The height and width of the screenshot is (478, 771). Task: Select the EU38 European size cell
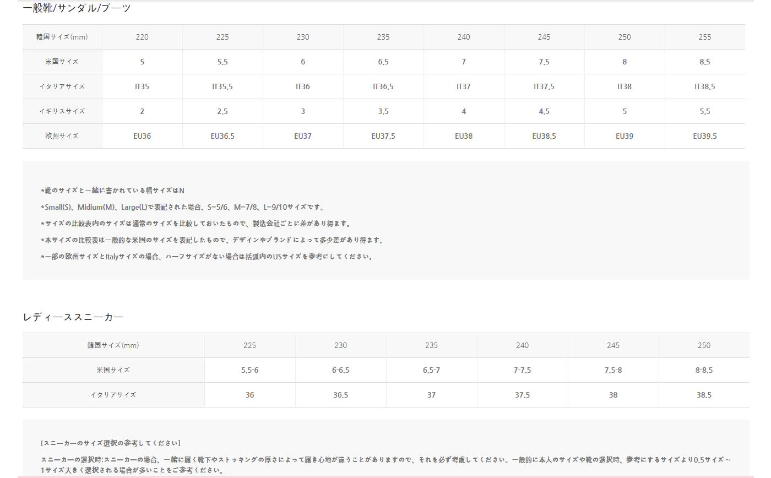(x=463, y=136)
